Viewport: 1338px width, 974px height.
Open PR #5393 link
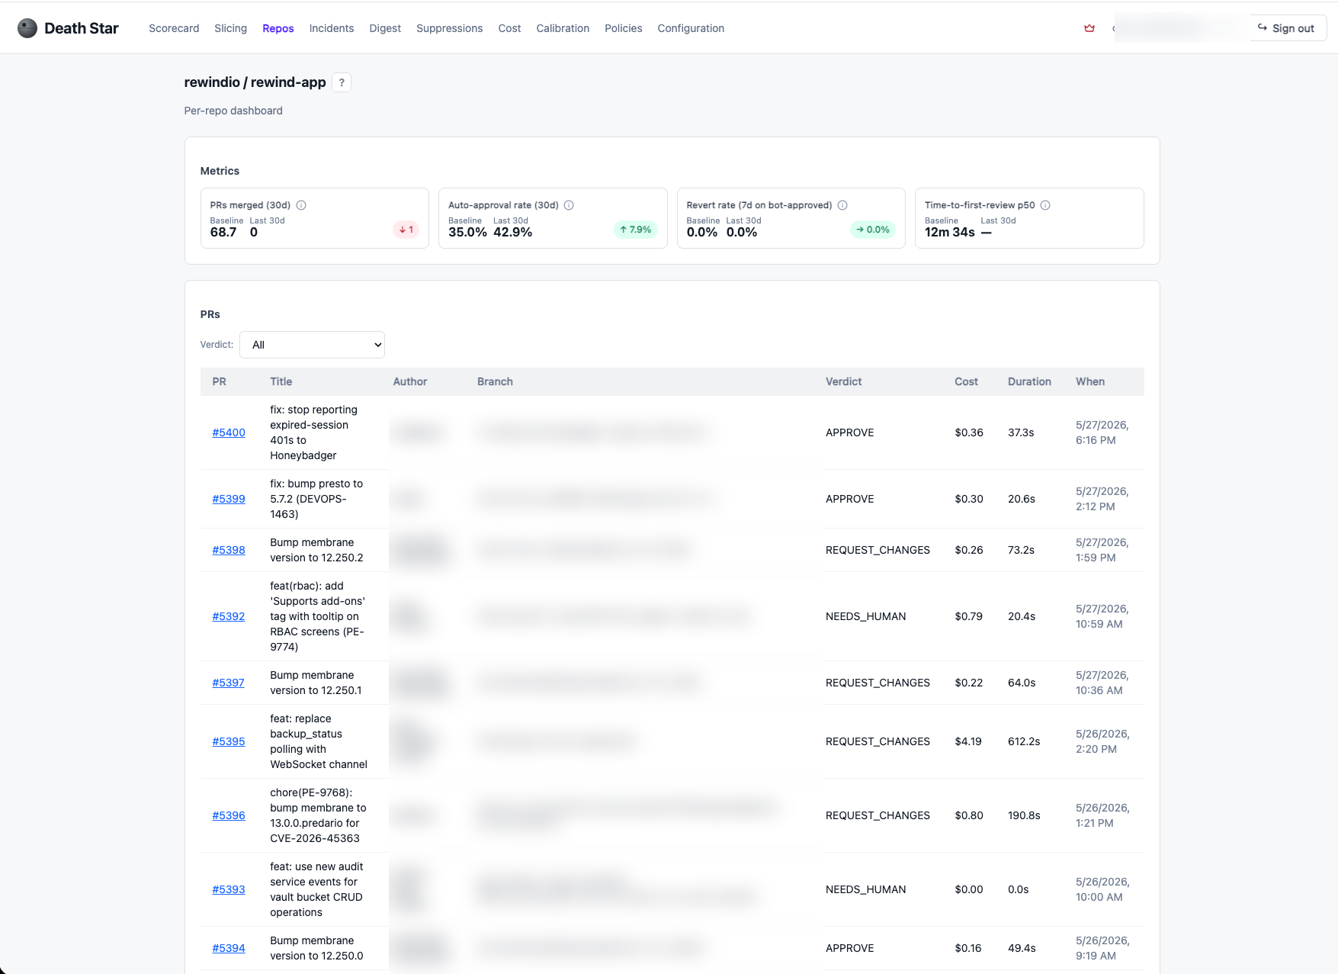tap(229, 889)
